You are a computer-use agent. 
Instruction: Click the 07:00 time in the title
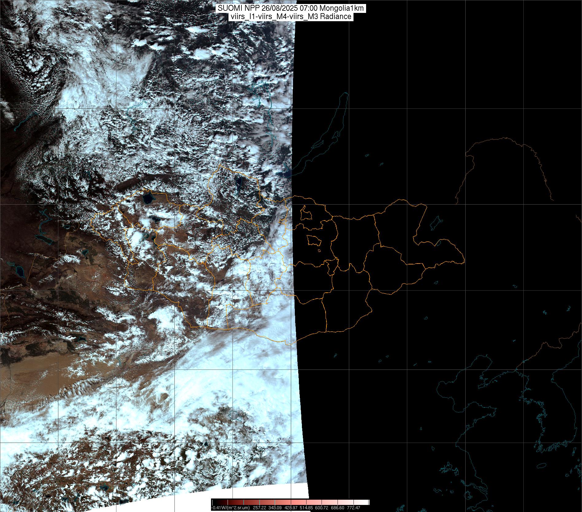tap(309, 8)
